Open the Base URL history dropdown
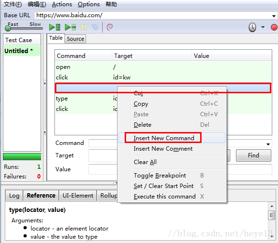The image size is (278, 243). click(274, 16)
